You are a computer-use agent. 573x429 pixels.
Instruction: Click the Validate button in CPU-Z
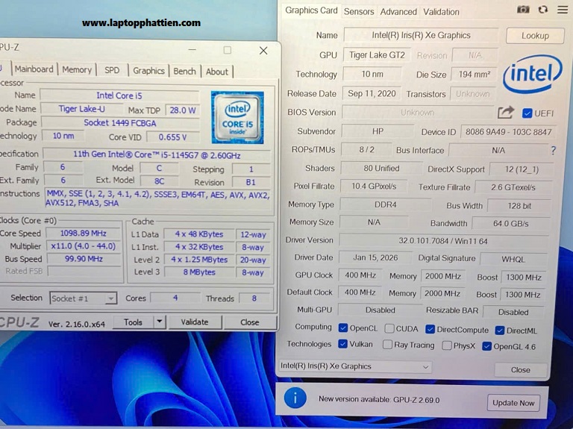coord(195,322)
